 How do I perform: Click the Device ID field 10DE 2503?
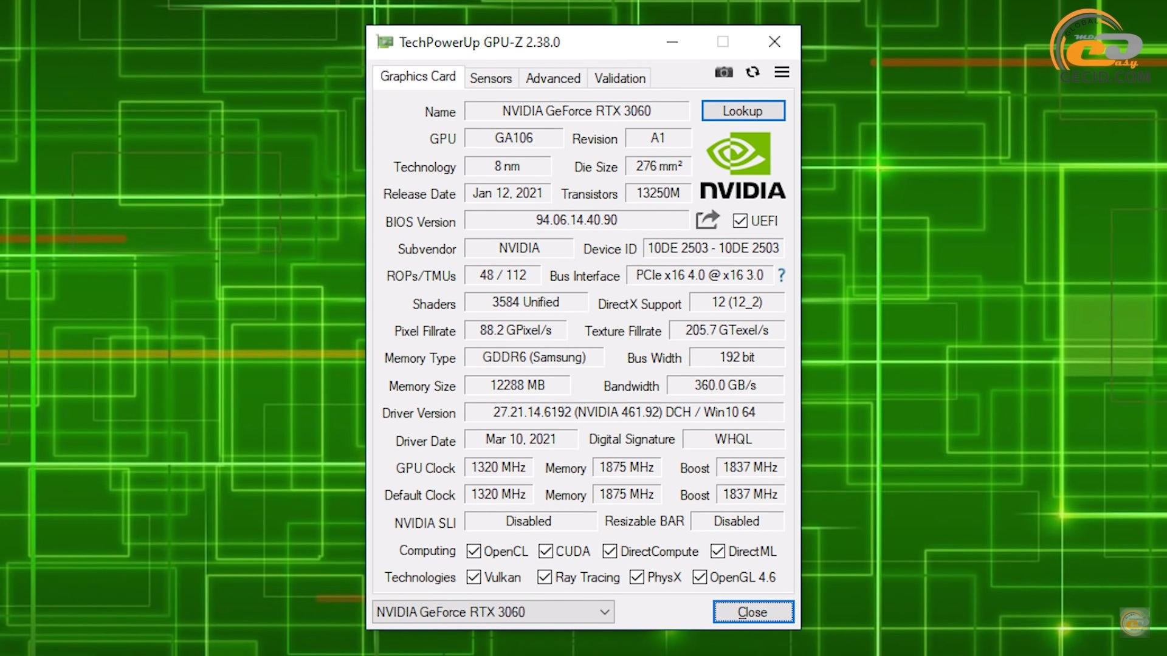714,248
